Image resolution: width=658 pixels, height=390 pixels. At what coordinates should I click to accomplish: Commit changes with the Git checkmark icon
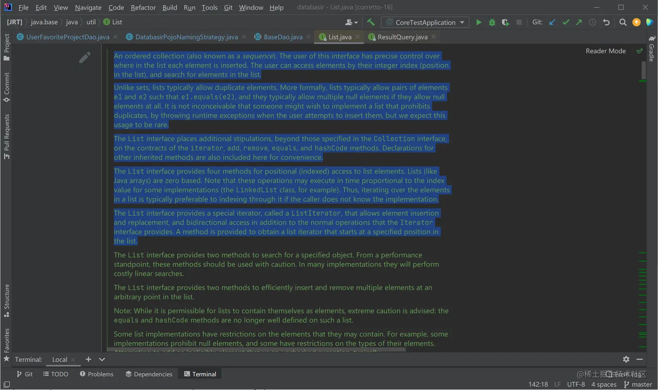tap(566, 22)
